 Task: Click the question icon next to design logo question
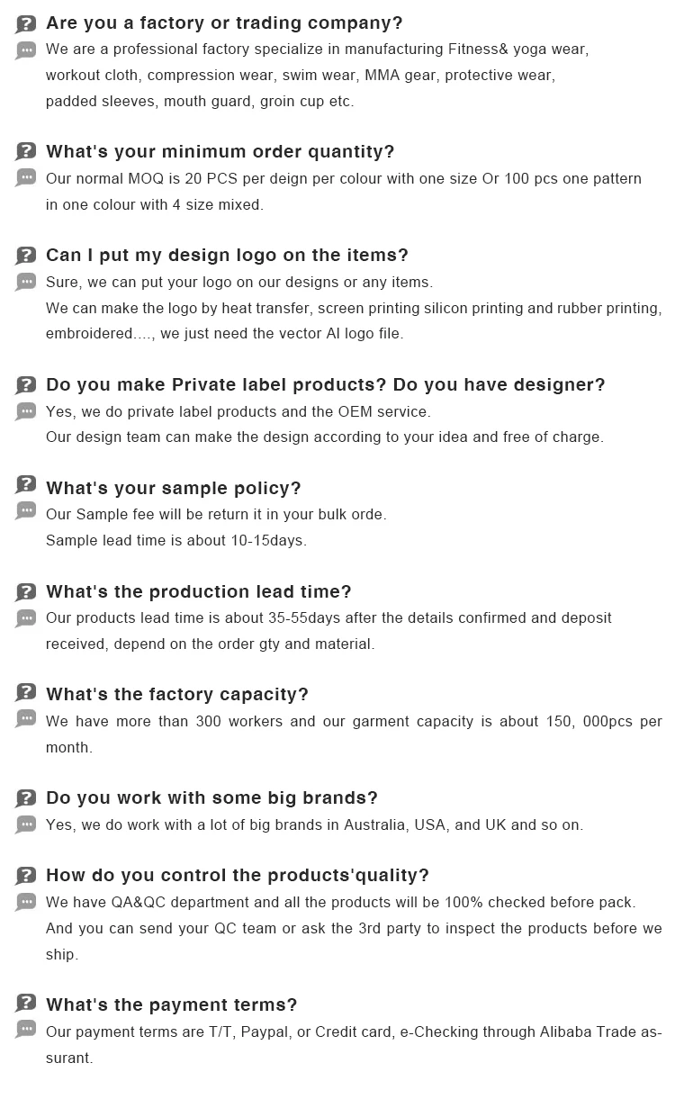(26, 256)
